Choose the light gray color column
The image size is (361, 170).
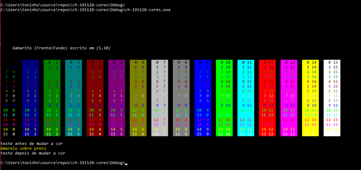click(160, 98)
